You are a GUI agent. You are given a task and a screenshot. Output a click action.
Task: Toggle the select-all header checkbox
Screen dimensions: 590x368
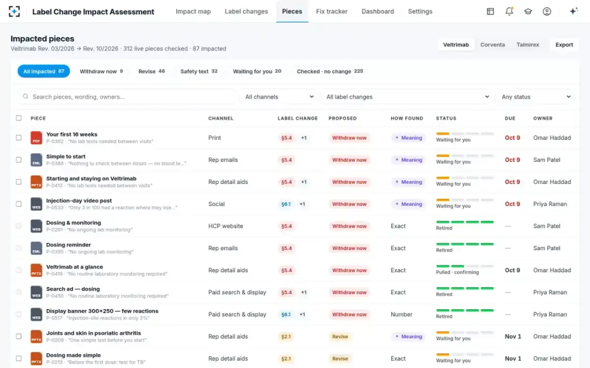point(19,118)
